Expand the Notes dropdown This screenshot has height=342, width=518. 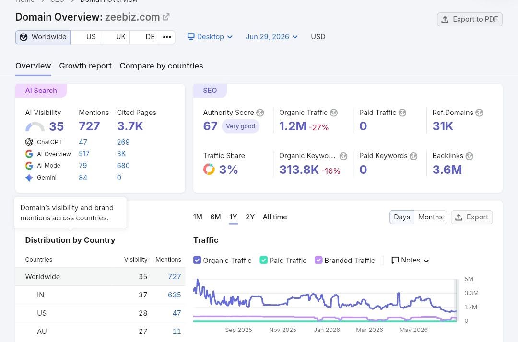click(410, 260)
